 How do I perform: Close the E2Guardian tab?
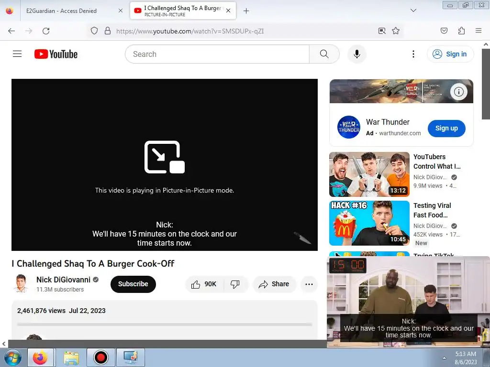pyautogui.click(x=121, y=11)
